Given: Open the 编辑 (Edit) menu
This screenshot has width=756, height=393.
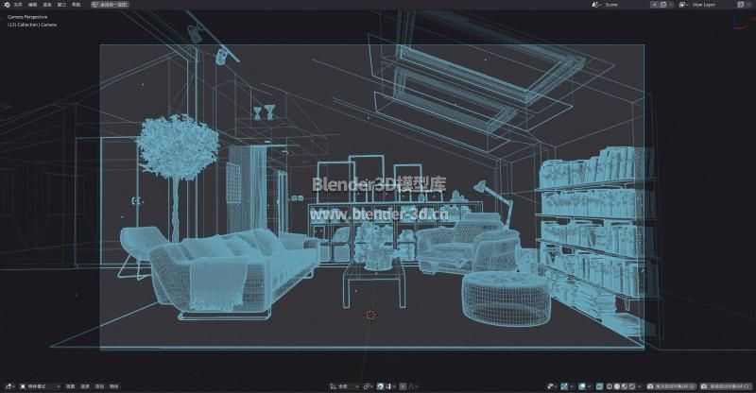Looking at the screenshot, I should (x=33, y=5).
